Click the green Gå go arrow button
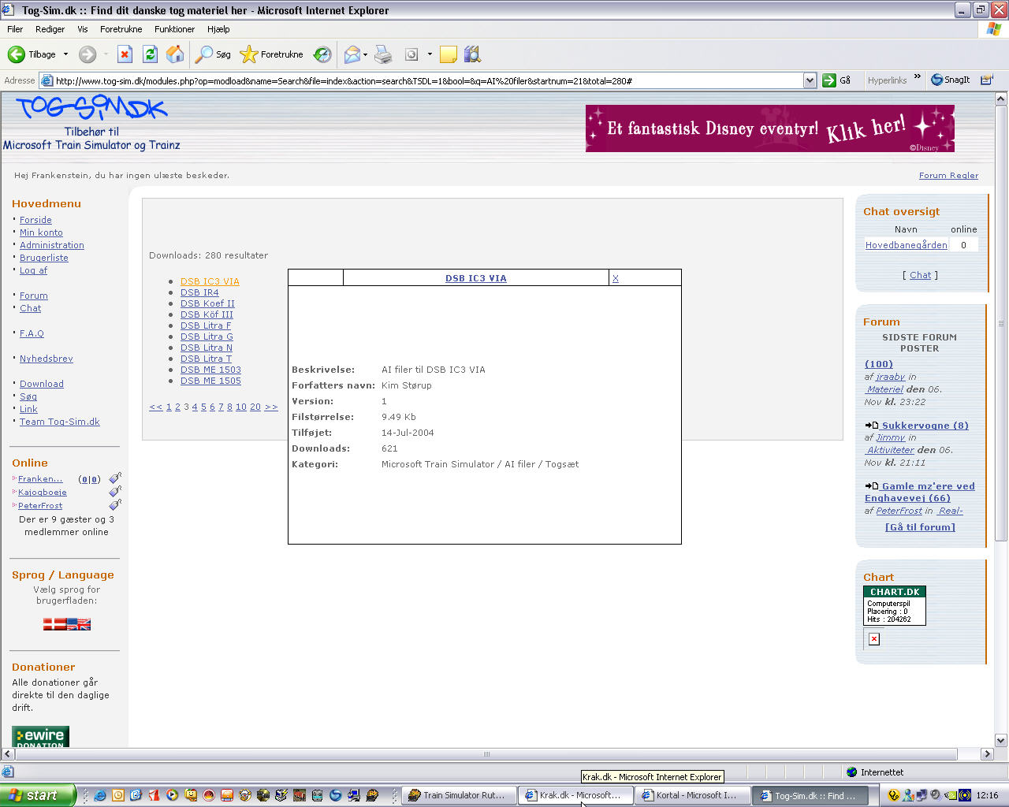1009x807 pixels. (x=837, y=80)
